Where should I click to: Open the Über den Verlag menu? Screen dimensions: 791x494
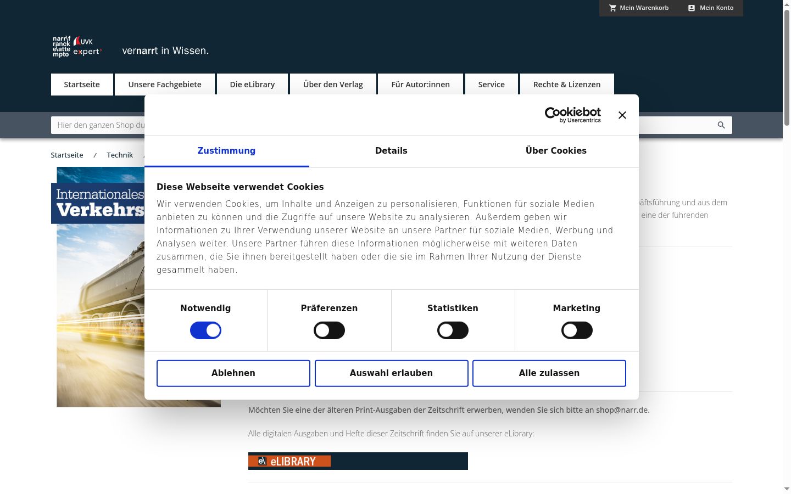(333, 85)
